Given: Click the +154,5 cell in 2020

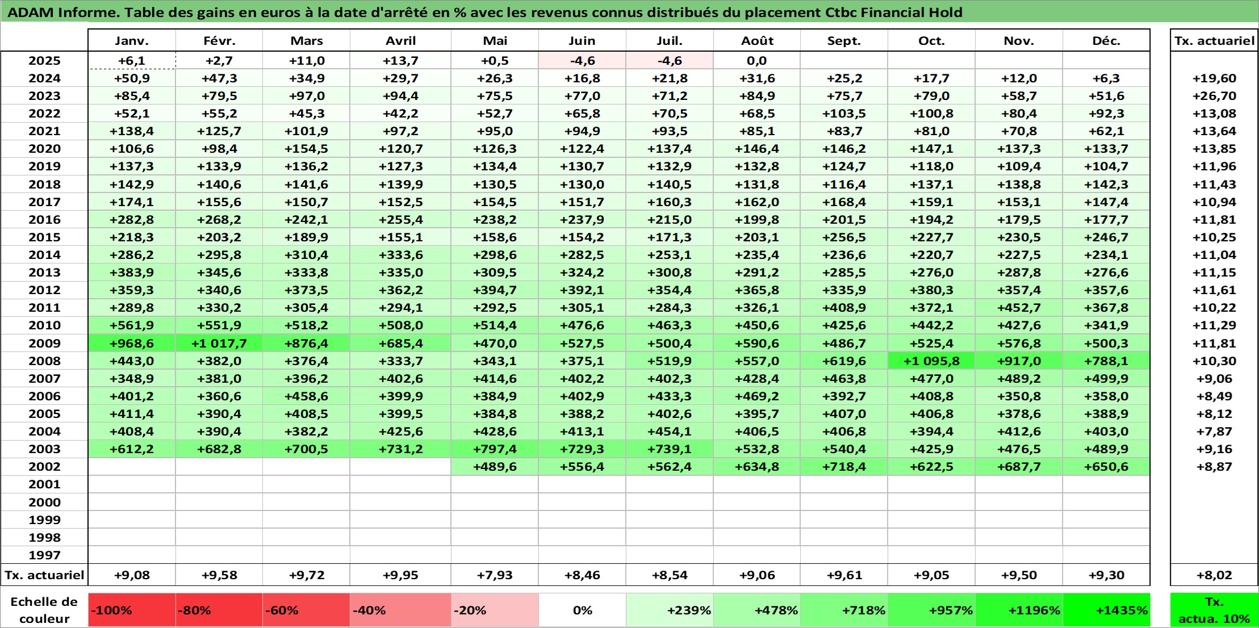Looking at the screenshot, I should pyautogui.click(x=307, y=149).
